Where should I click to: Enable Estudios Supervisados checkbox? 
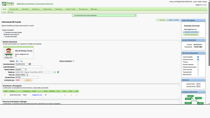click(198, 67)
